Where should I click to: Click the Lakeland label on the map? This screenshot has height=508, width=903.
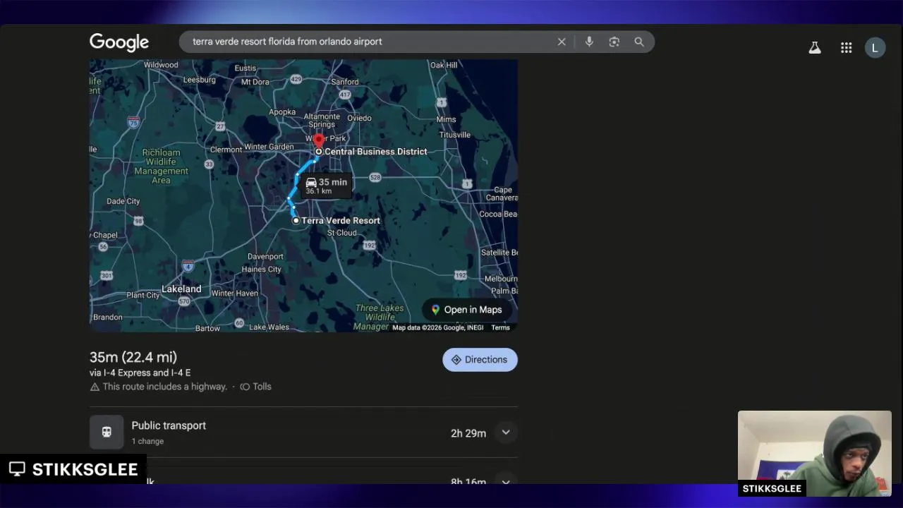tap(181, 289)
